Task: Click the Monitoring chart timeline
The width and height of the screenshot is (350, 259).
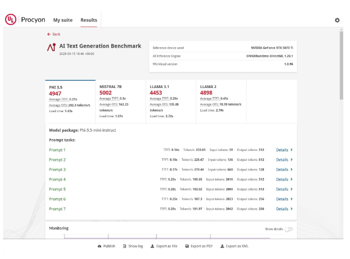Action: pyautogui.click(x=167, y=237)
